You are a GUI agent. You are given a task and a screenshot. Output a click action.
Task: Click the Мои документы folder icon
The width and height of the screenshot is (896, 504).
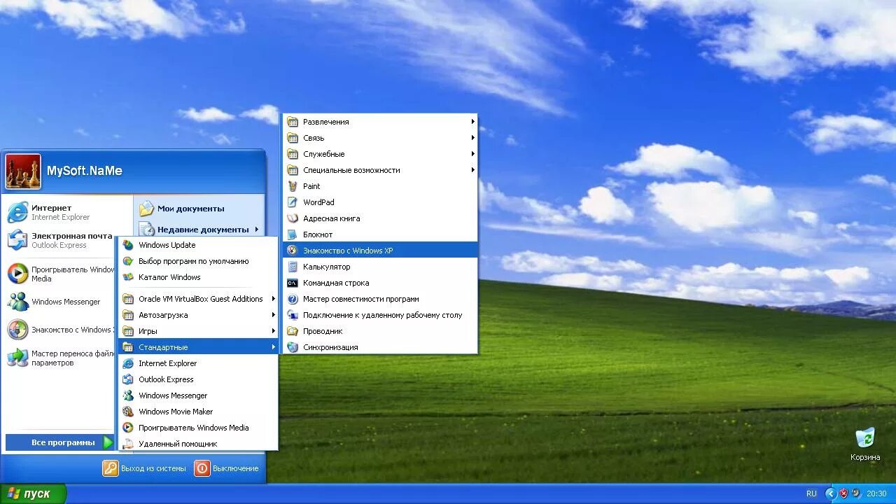pos(146,209)
